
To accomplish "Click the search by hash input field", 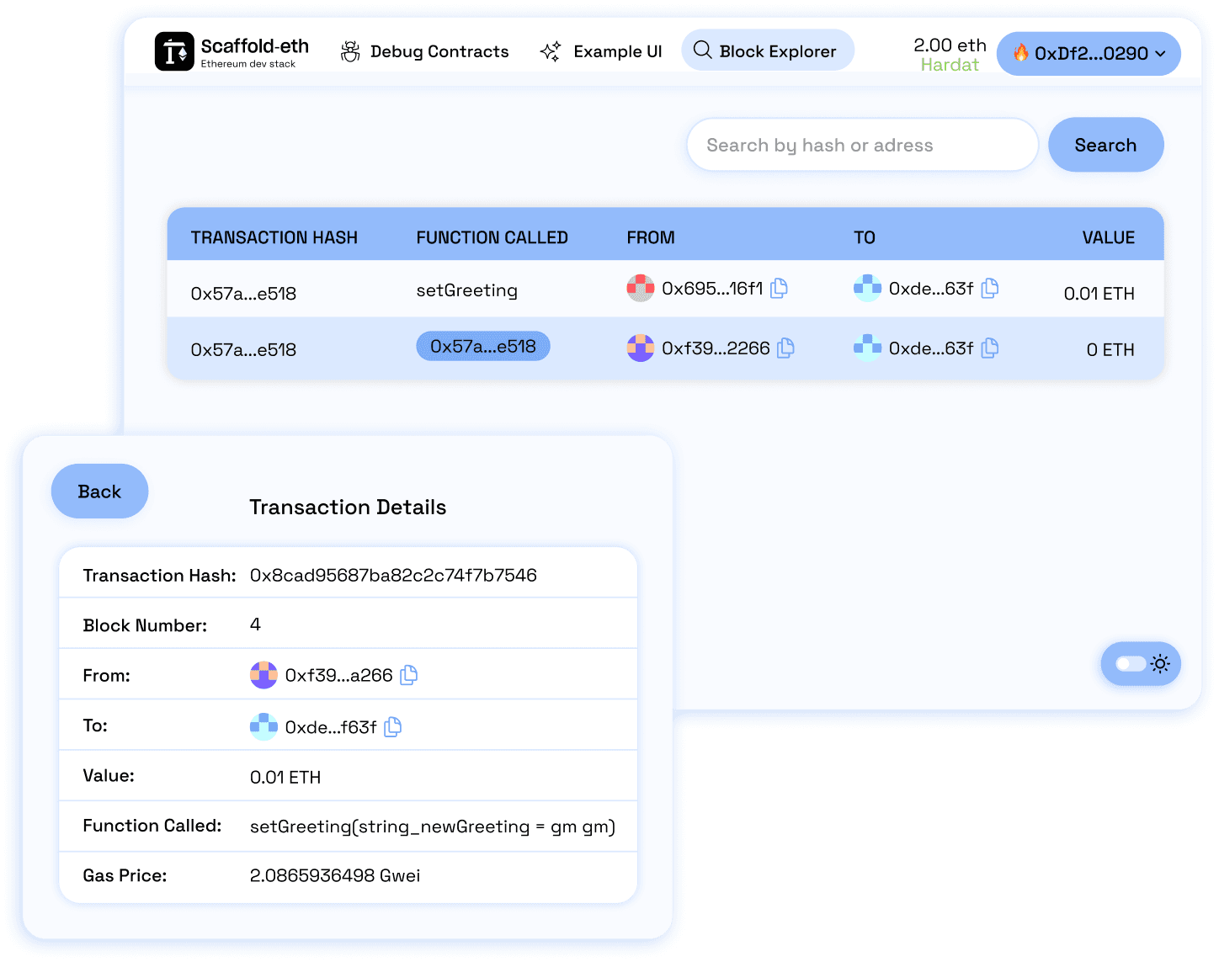I will 861,144.
